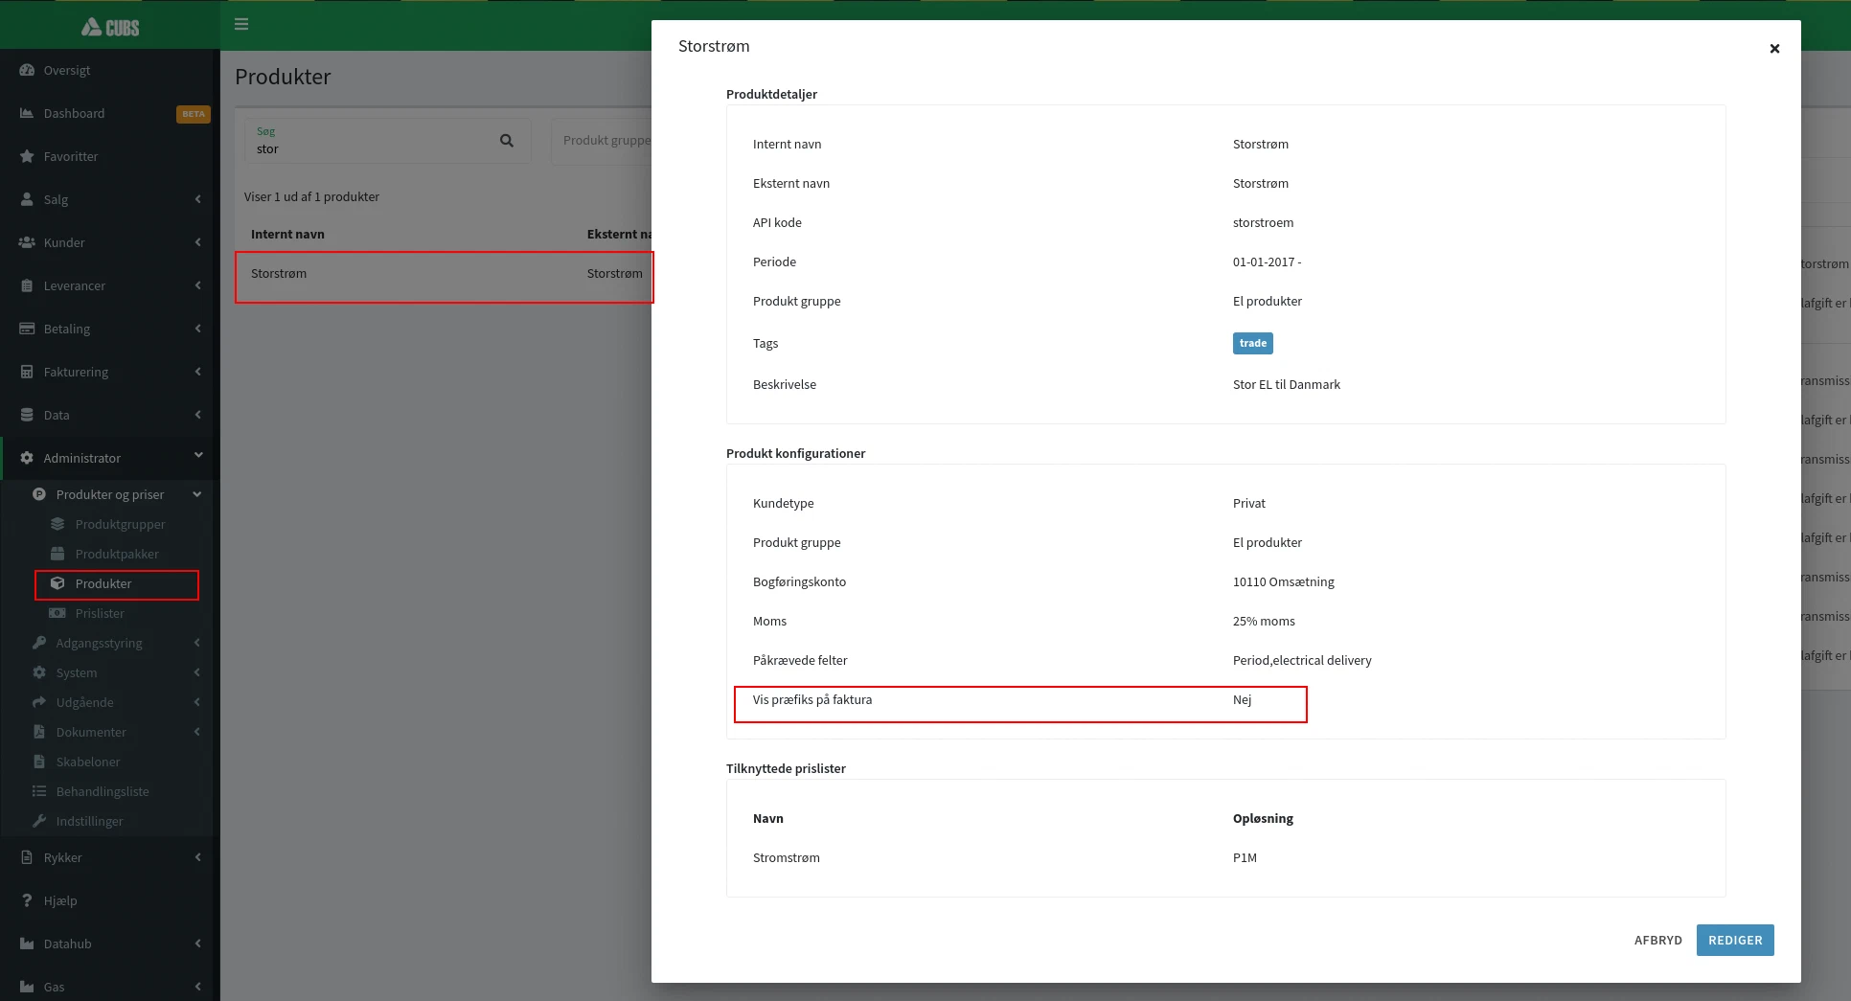
Task: Collapse Produkter og priser submenu
Action: [196, 494]
